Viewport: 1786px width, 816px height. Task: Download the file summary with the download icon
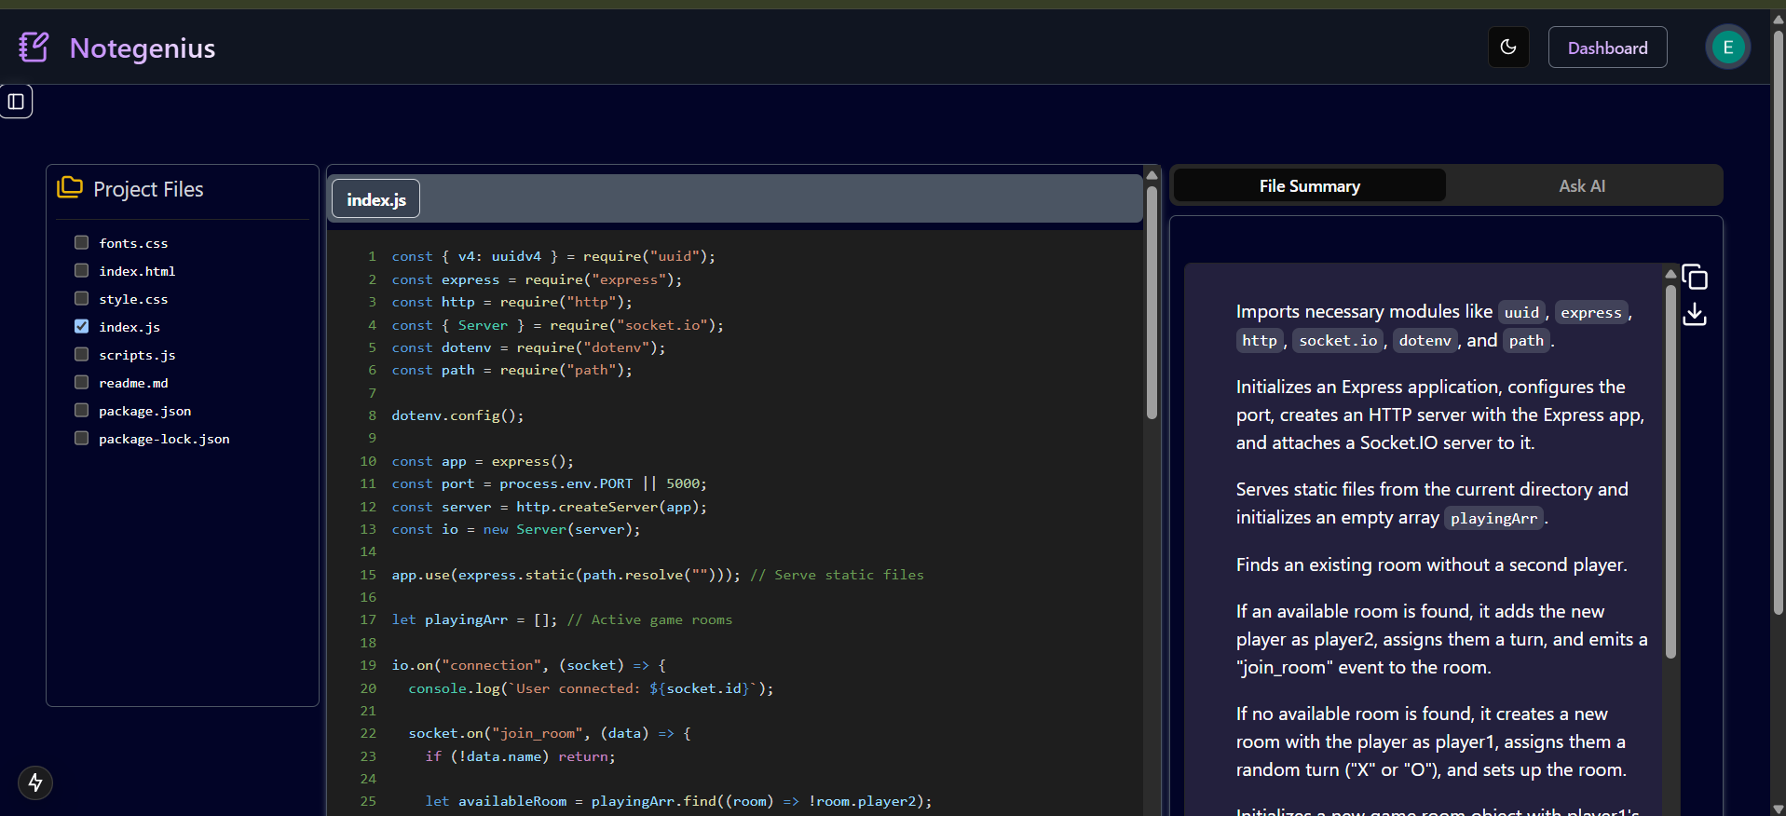[x=1695, y=315]
